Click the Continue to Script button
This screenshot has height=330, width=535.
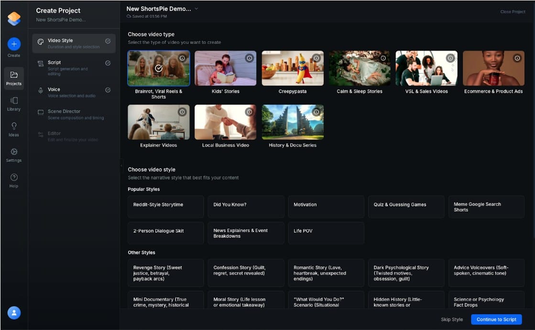pos(496,319)
